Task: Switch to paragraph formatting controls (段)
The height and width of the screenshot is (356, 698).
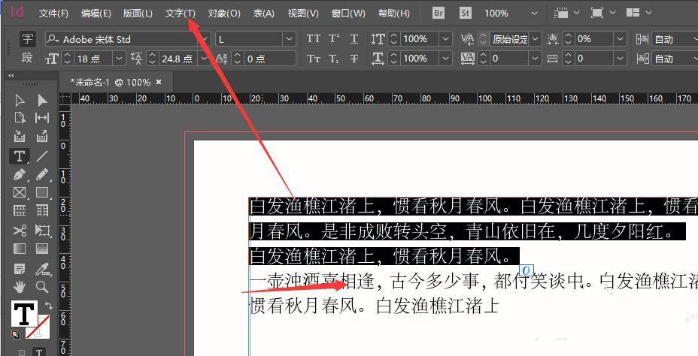Action: (28, 58)
